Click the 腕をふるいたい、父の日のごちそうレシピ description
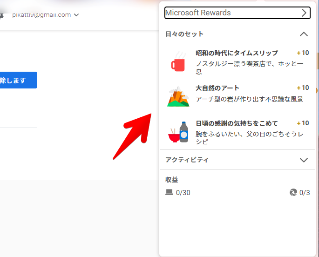The height and width of the screenshot is (257, 319). [250, 138]
